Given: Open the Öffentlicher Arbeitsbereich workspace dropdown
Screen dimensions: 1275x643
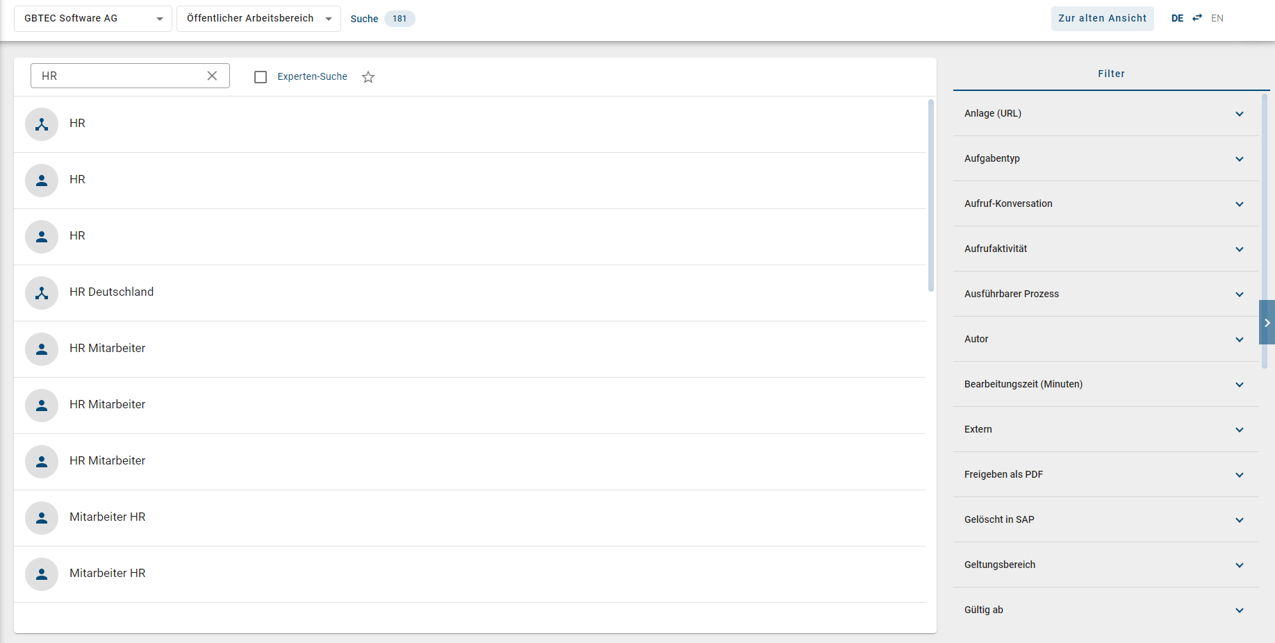Looking at the screenshot, I should [258, 19].
